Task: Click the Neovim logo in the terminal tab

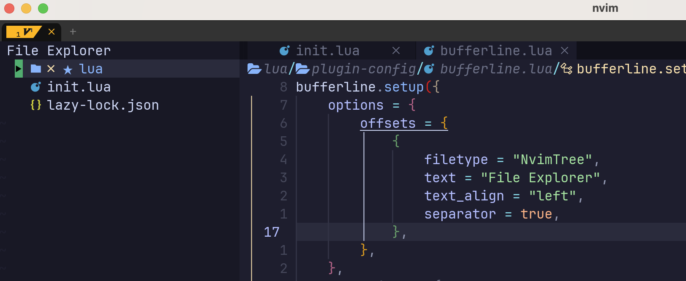Action: pos(28,32)
